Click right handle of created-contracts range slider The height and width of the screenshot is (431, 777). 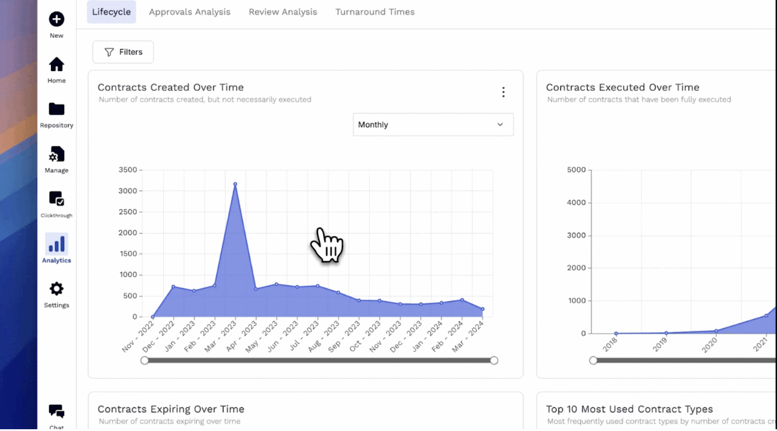click(494, 360)
